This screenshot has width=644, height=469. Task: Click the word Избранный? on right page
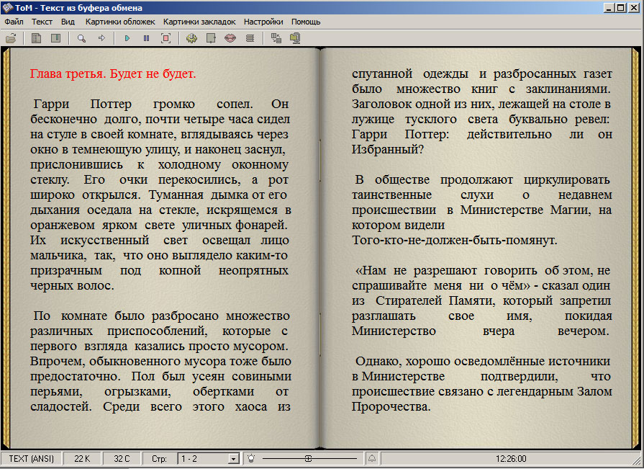(387, 150)
